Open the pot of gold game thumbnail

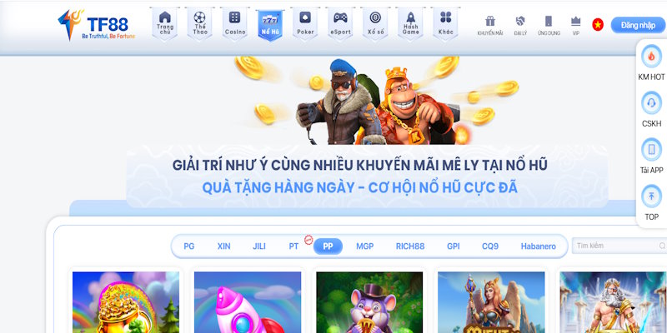pos(126,302)
